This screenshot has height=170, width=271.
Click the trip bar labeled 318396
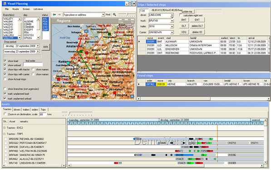coord(232,155)
